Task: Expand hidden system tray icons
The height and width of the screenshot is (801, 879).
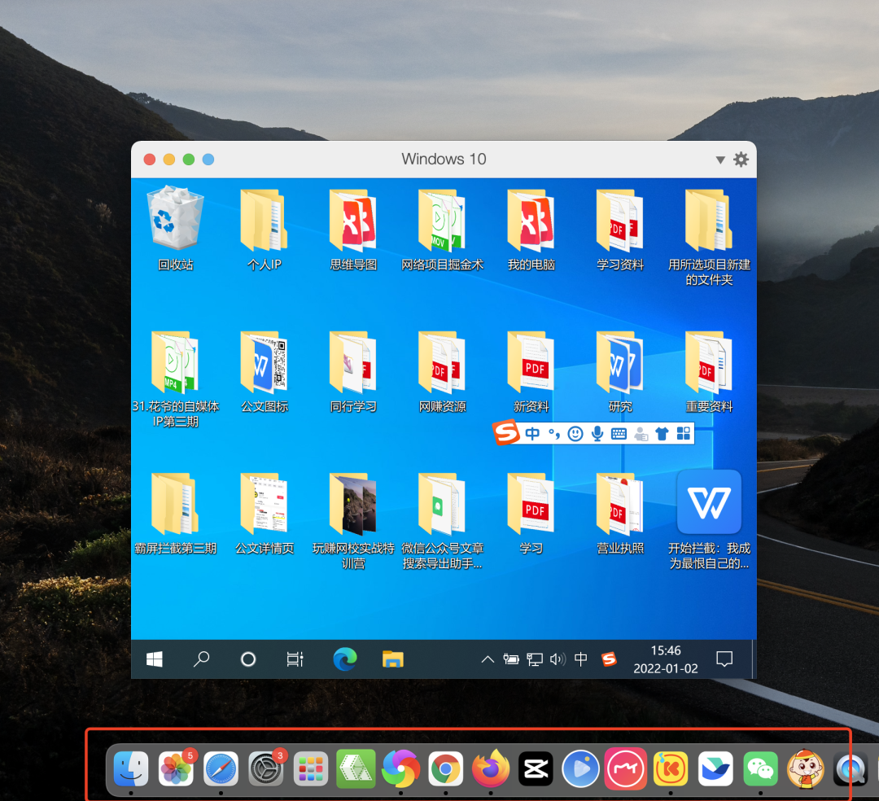Action: click(488, 659)
